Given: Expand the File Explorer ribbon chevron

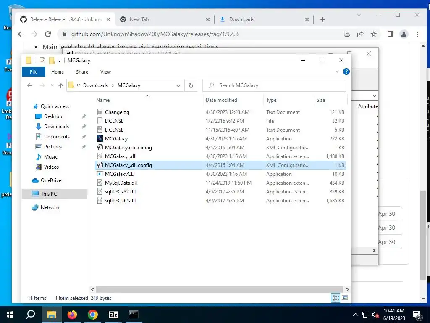Looking at the screenshot, I should pyautogui.click(x=337, y=71).
